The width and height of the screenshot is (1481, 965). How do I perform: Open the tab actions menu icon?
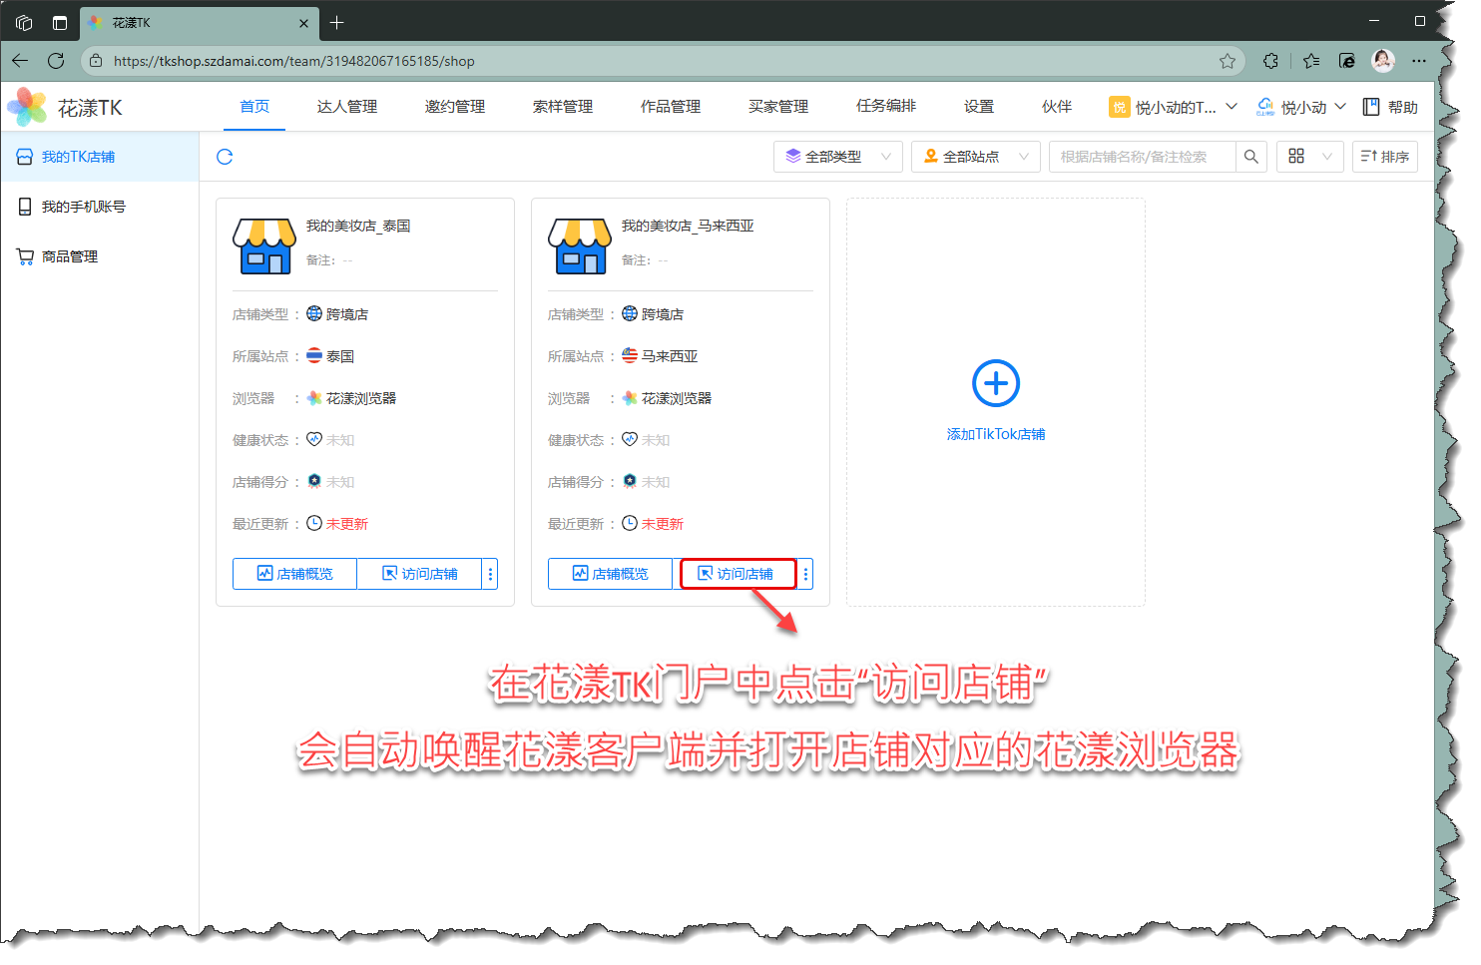click(x=60, y=22)
